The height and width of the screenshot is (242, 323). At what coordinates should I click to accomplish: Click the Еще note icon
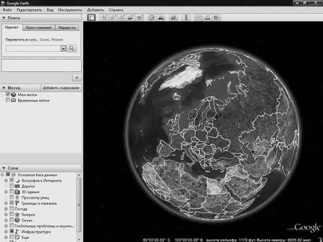coord(17,237)
